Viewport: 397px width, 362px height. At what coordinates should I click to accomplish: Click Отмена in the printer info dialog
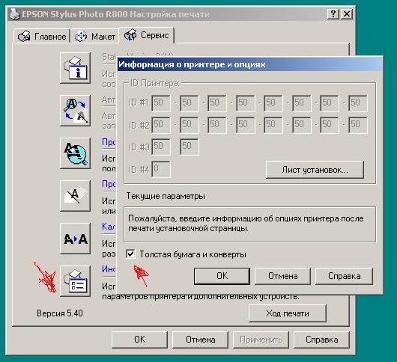click(282, 276)
